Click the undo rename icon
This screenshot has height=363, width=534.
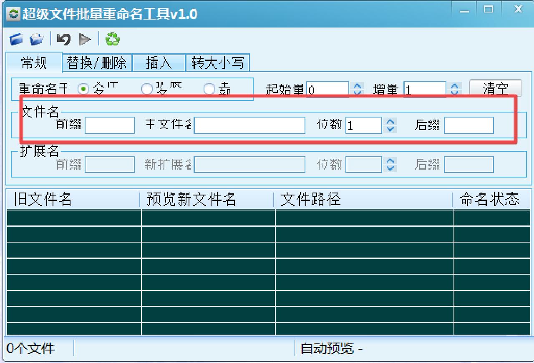63,39
